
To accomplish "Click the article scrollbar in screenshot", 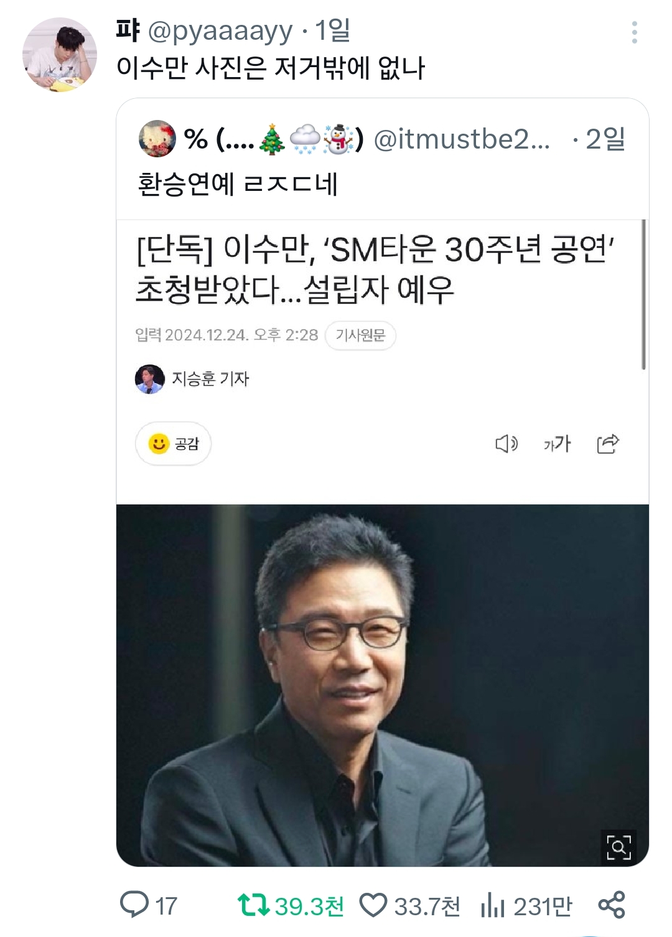I will (643, 295).
